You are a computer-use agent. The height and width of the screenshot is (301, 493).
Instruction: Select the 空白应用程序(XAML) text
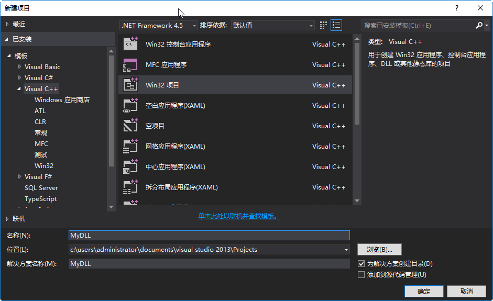point(175,106)
